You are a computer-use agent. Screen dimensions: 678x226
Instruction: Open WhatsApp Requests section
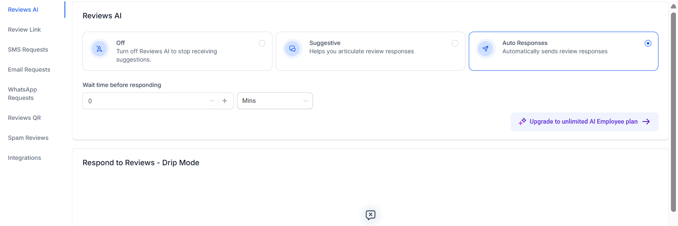click(22, 94)
